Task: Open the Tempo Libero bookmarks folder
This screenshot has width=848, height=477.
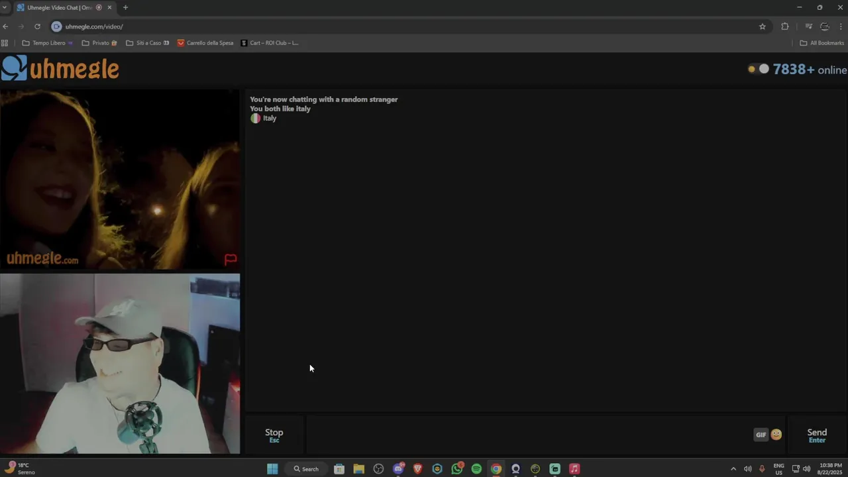Action: tap(48, 43)
